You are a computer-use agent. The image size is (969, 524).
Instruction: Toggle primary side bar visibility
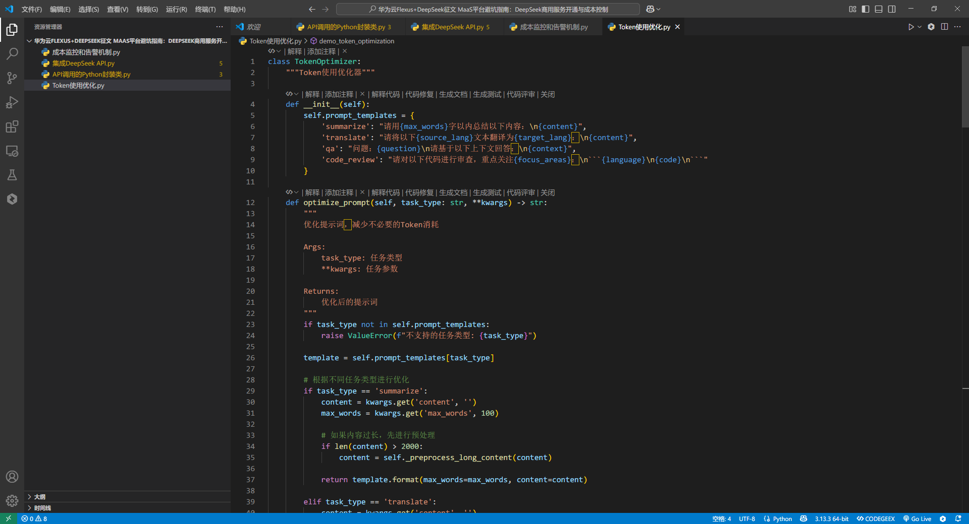866,9
